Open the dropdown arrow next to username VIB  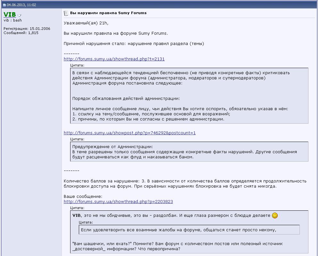20,15
